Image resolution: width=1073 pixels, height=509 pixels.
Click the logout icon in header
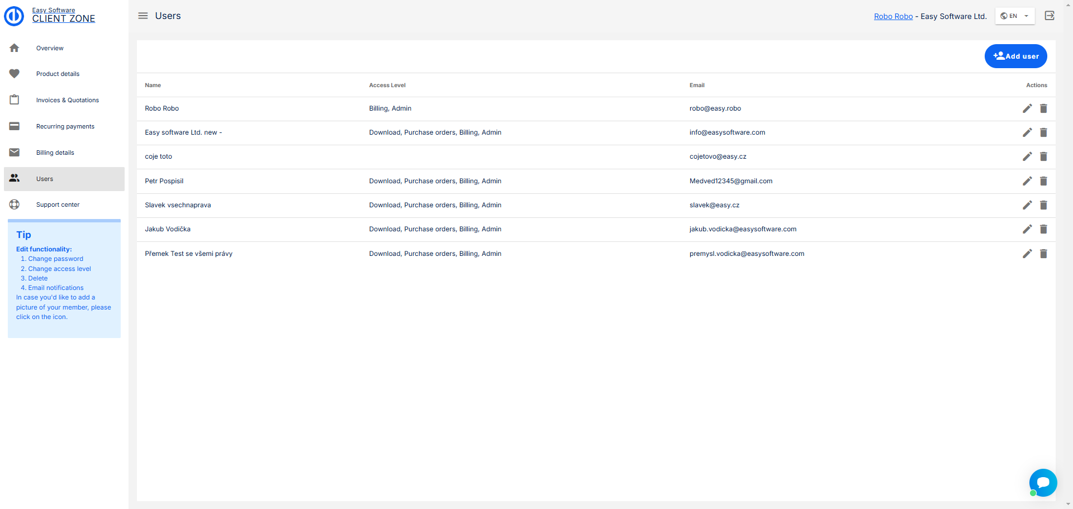pos(1050,16)
